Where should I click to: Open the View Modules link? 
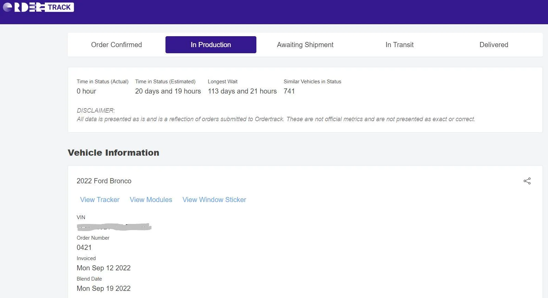coord(151,200)
